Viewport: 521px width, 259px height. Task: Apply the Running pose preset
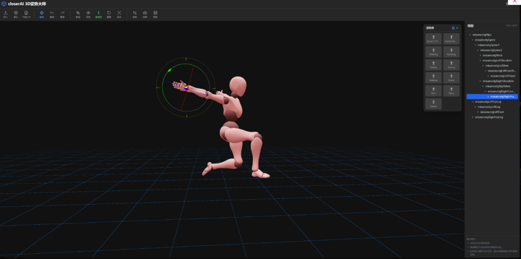451,52
